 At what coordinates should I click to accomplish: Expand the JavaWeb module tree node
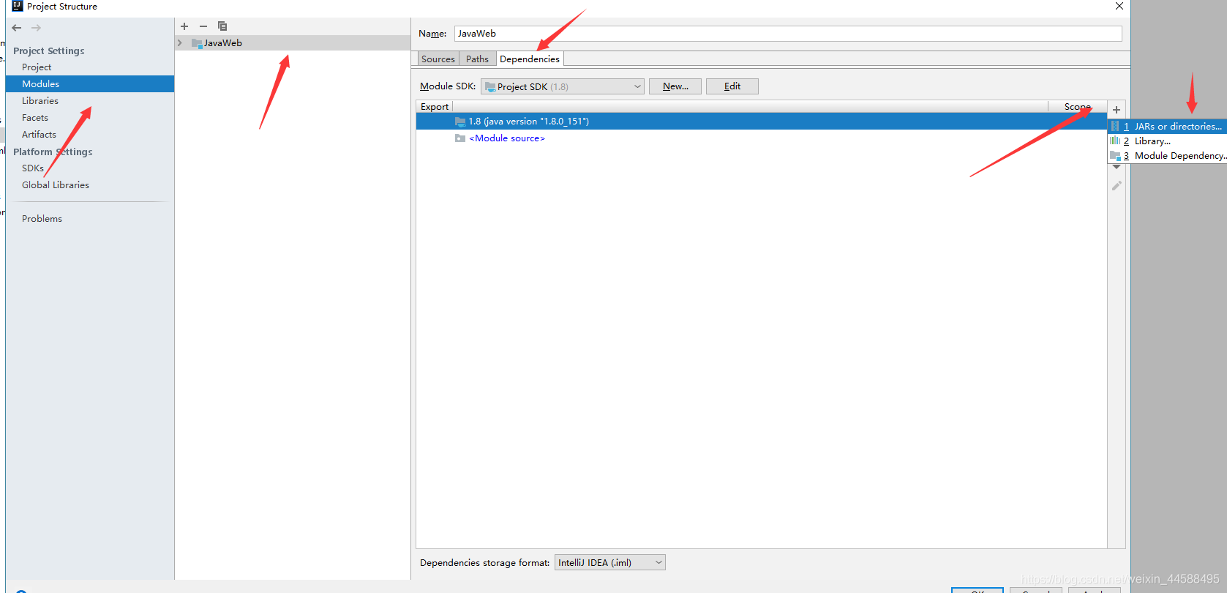pyautogui.click(x=180, y=43)
